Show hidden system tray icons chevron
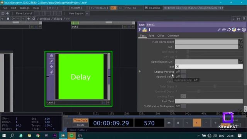247x139 pixels. coord(198,136)
